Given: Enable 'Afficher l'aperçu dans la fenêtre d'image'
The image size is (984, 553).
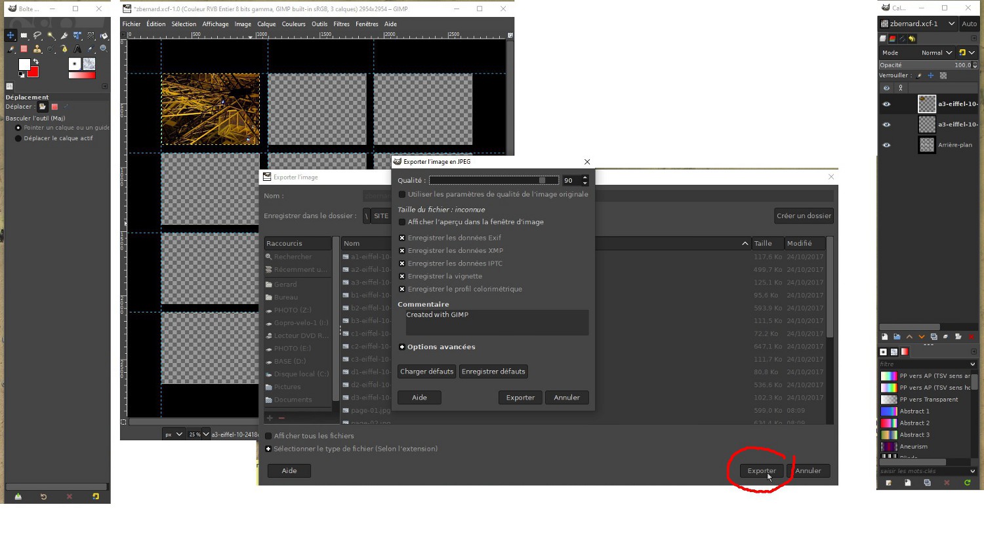Looking at the screenshot, I should point(402,222).
